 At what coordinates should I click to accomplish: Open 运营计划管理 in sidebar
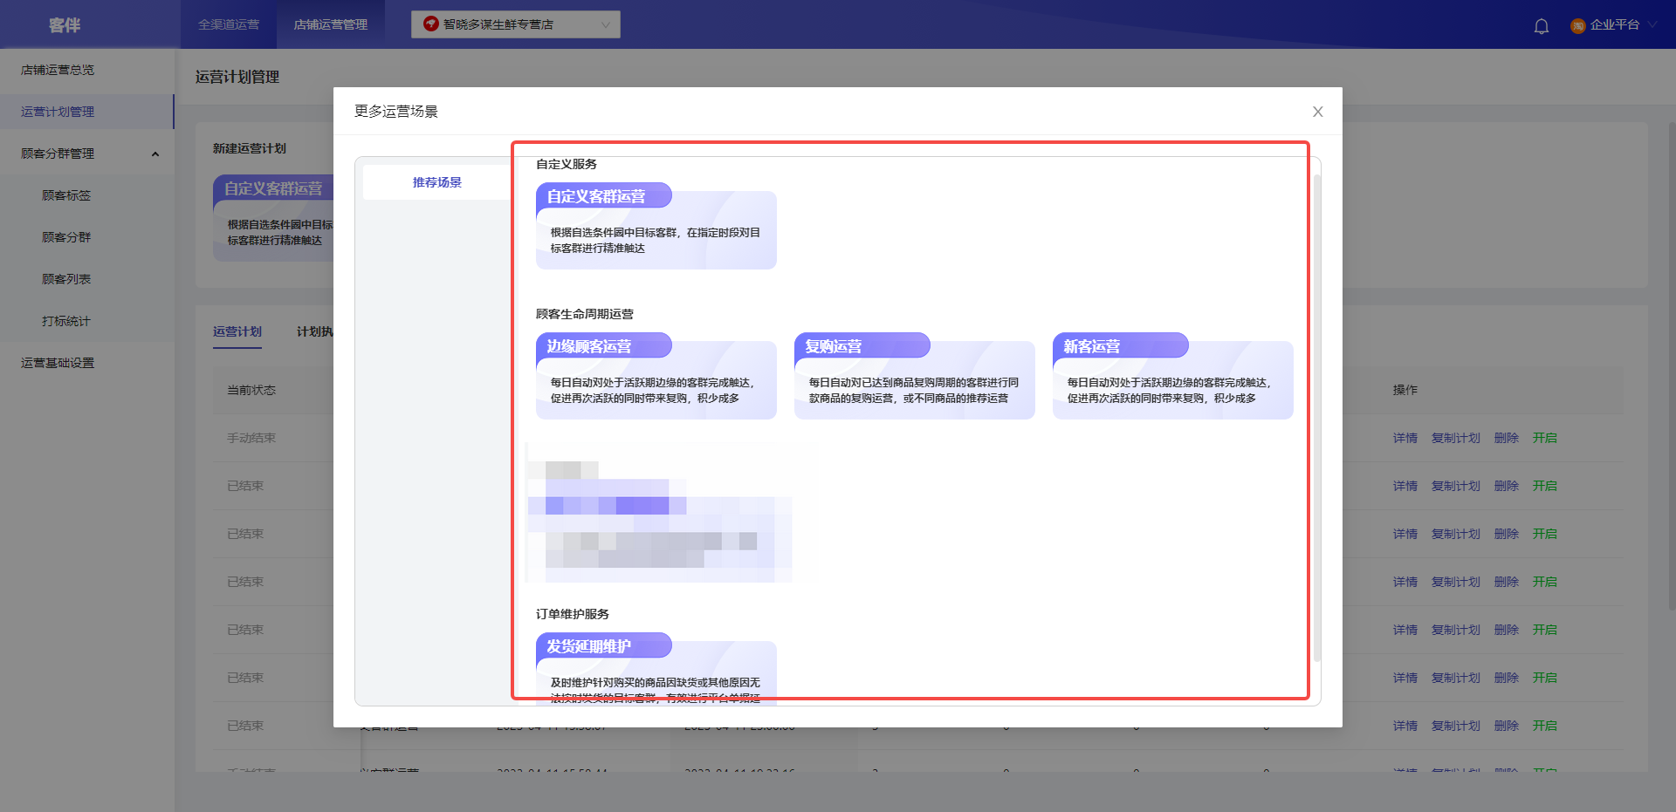87,112
